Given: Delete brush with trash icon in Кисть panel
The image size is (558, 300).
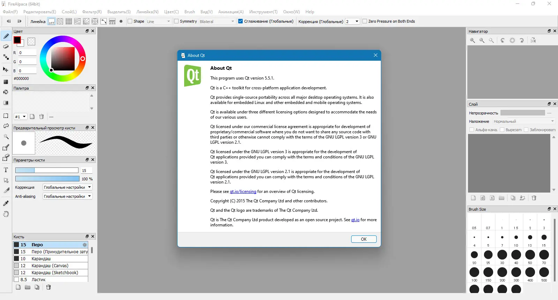Looking at the screenshot, I should coord(48,287).
